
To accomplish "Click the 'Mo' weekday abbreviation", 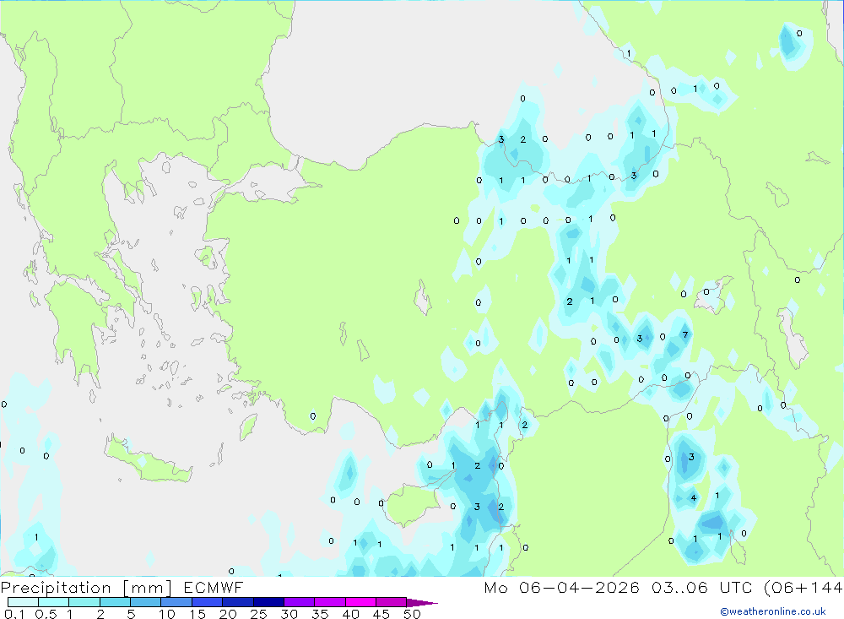I will click(495, 588).
